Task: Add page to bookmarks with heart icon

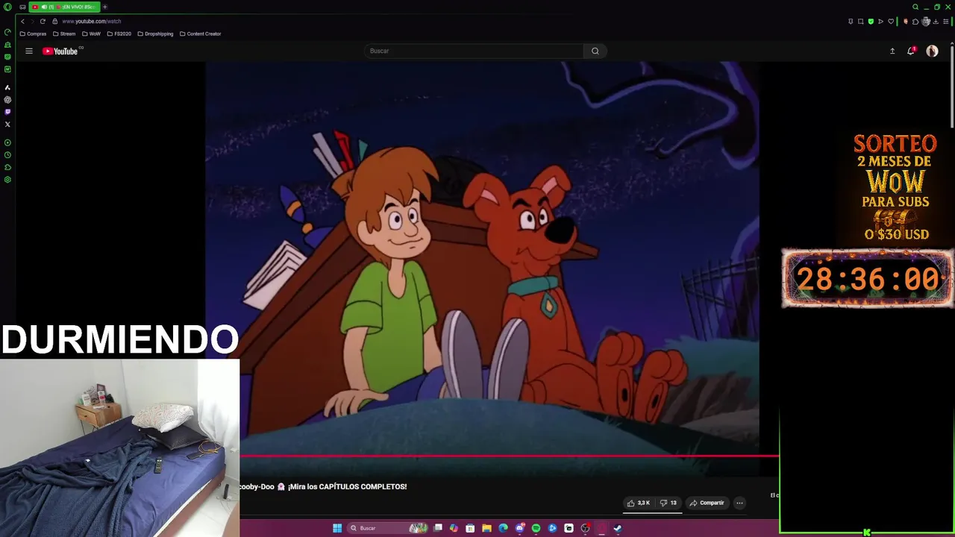Action: click(x=891, y=21)
